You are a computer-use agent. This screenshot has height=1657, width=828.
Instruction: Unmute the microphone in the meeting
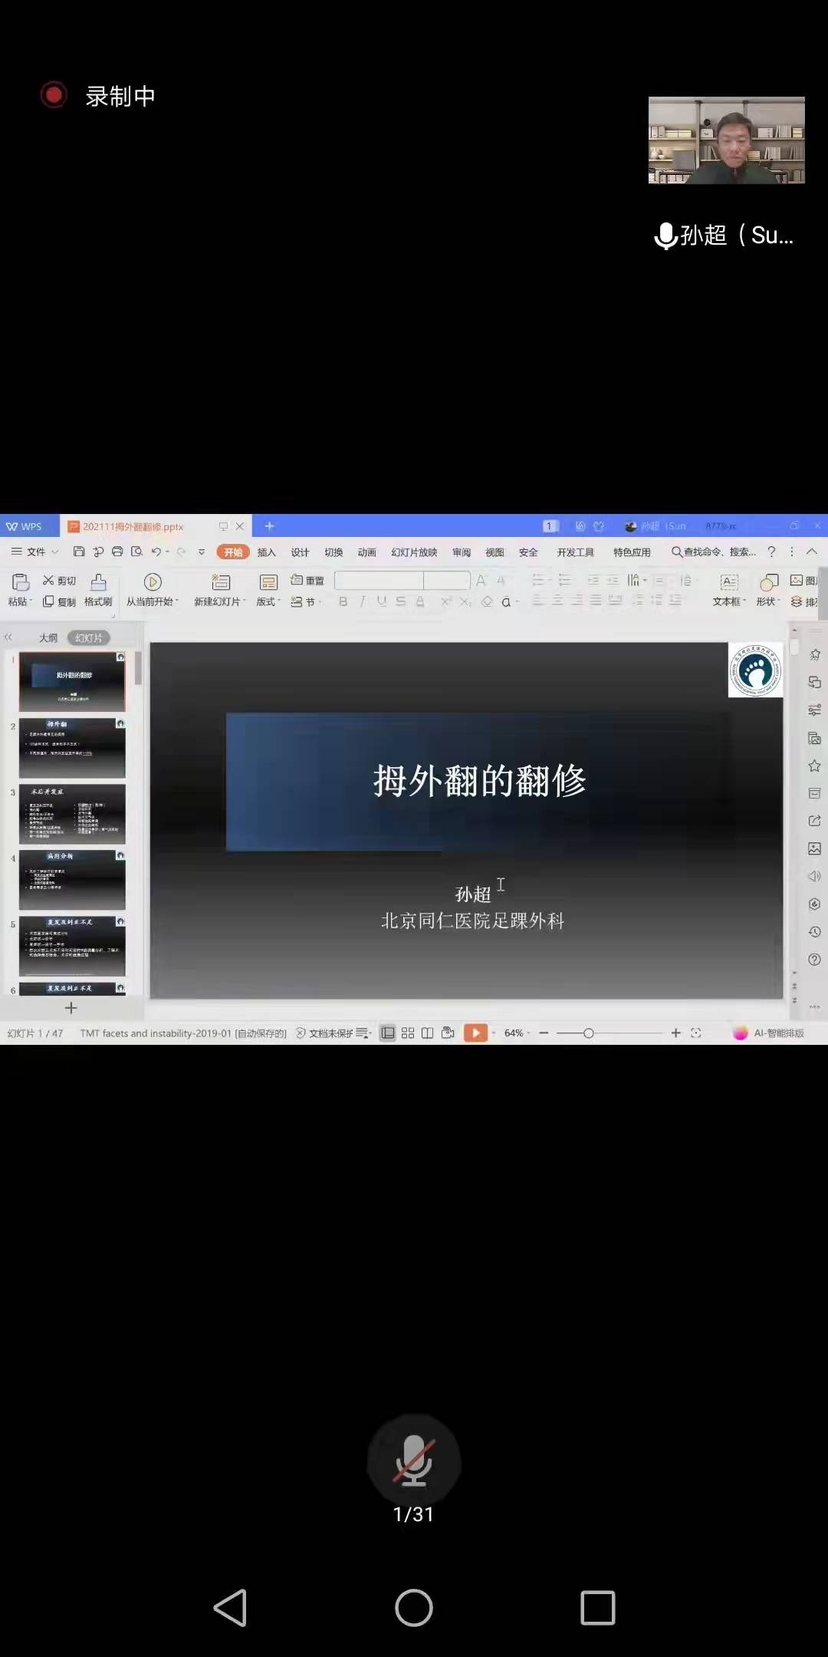tap(414, 1461)
